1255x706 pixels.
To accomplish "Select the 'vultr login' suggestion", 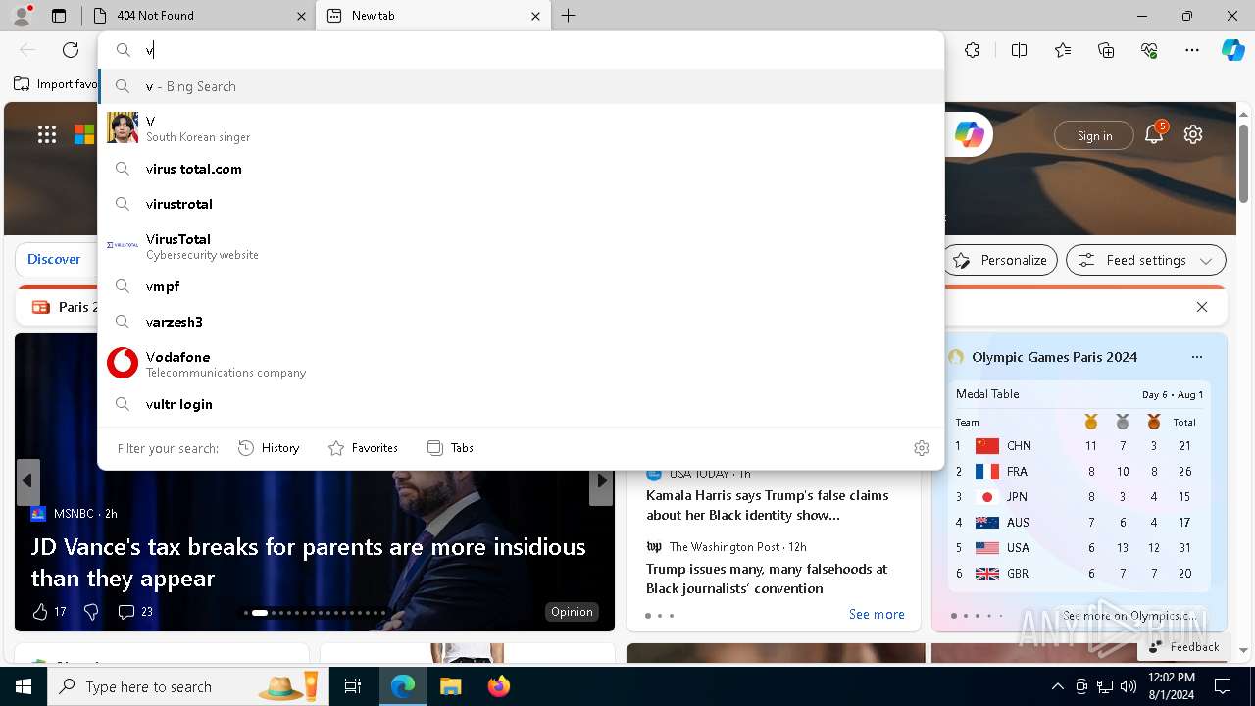I will click(521, 404).
